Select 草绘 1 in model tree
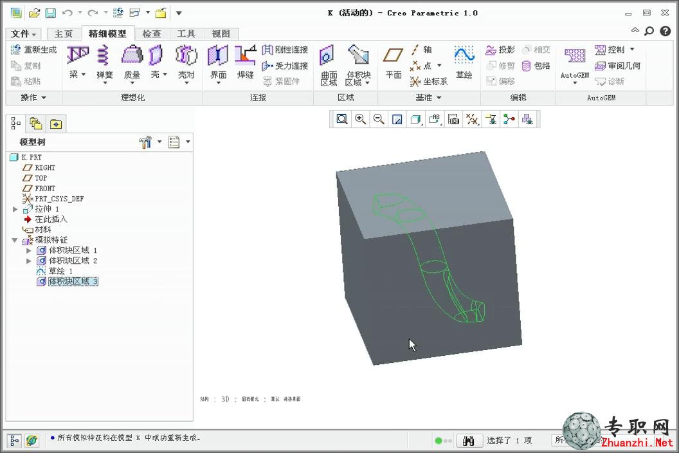Screen dimensions: 679x453 pyautogui.click(x=55, y=271)
